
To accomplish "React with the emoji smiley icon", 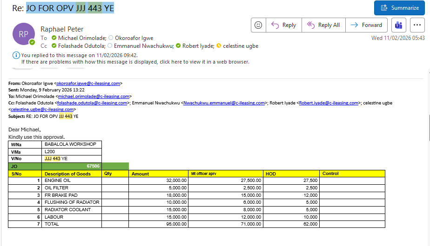I will (258, 25).
